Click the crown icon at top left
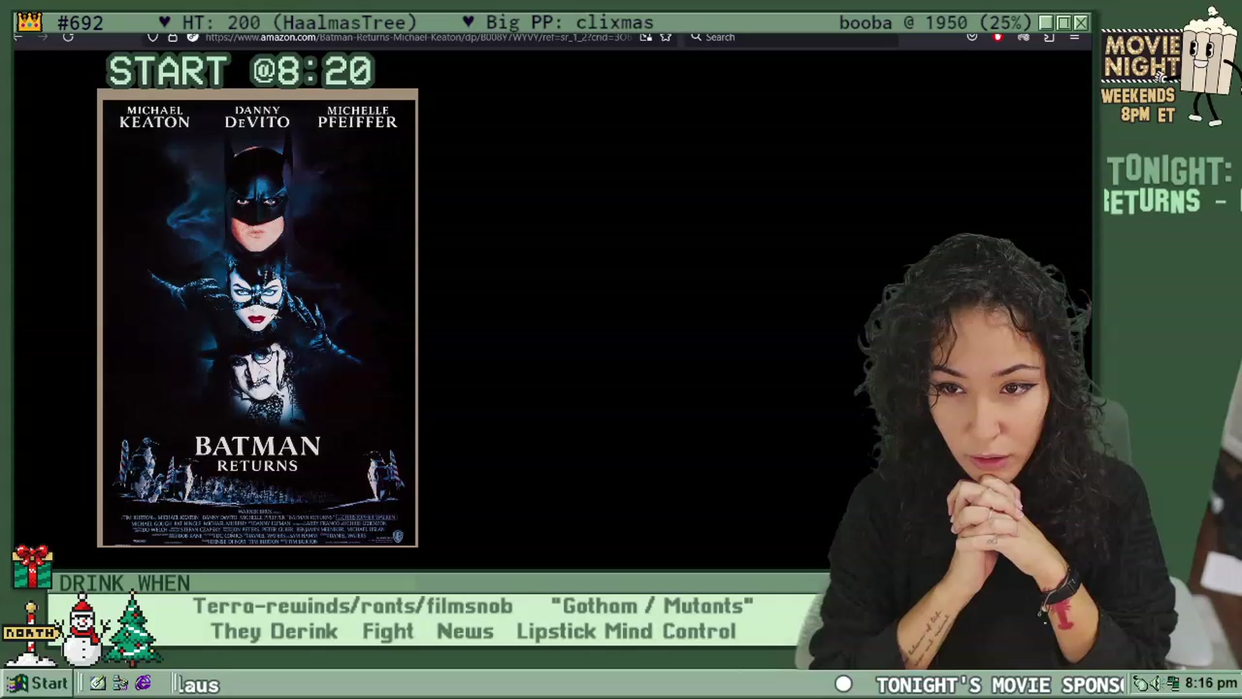 tap(29, 23)
